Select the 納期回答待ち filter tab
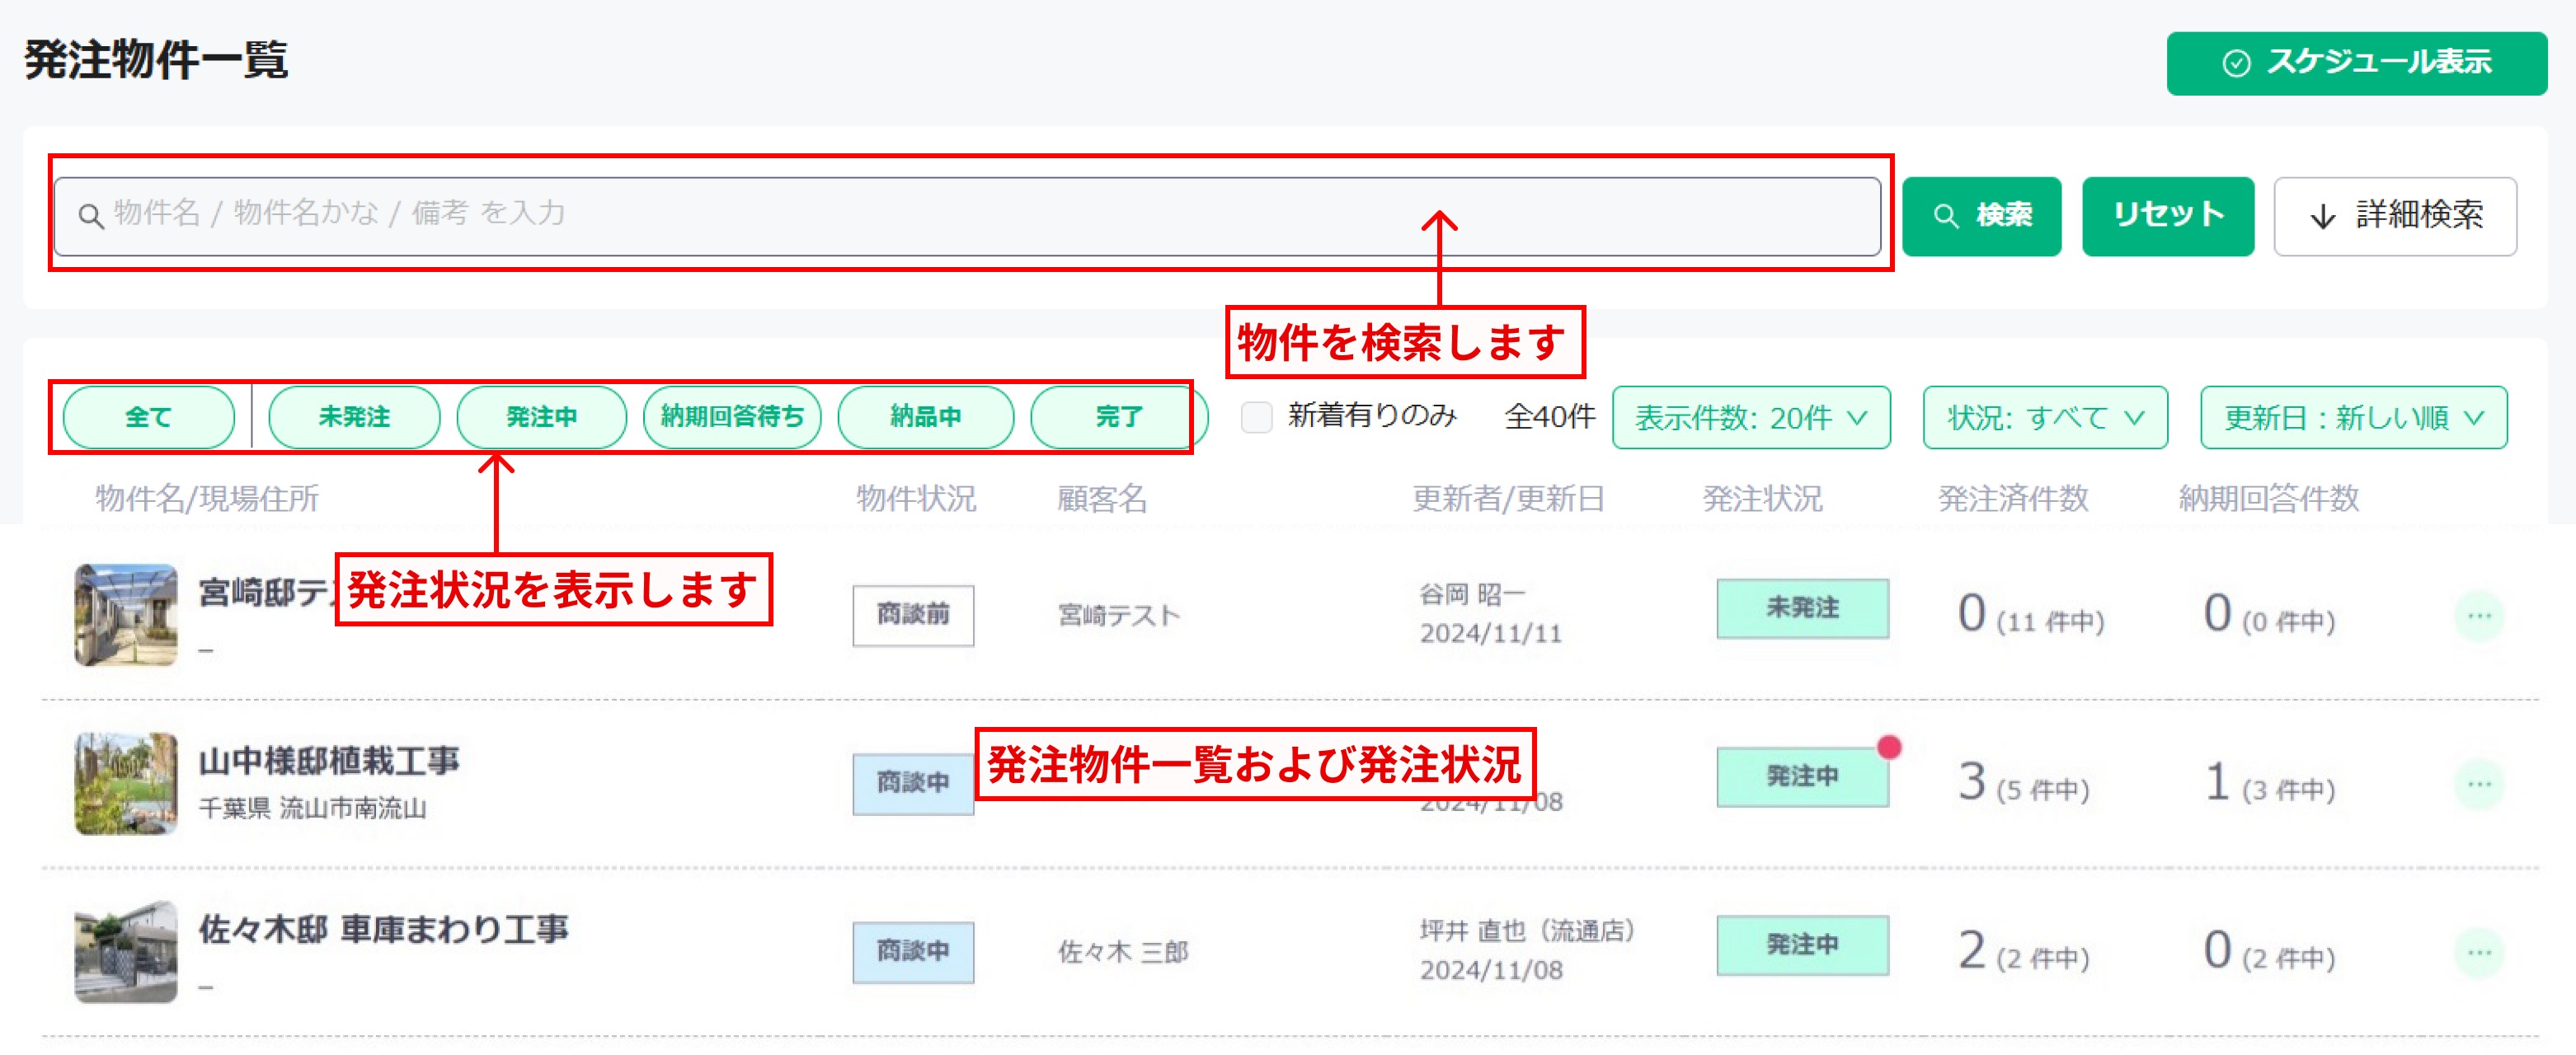The width and height of the screenshot is (2576, 1055). tap(732, 417)
